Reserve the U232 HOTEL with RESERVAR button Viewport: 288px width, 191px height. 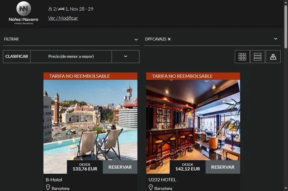pyautogui.click(x=223, y=167)
